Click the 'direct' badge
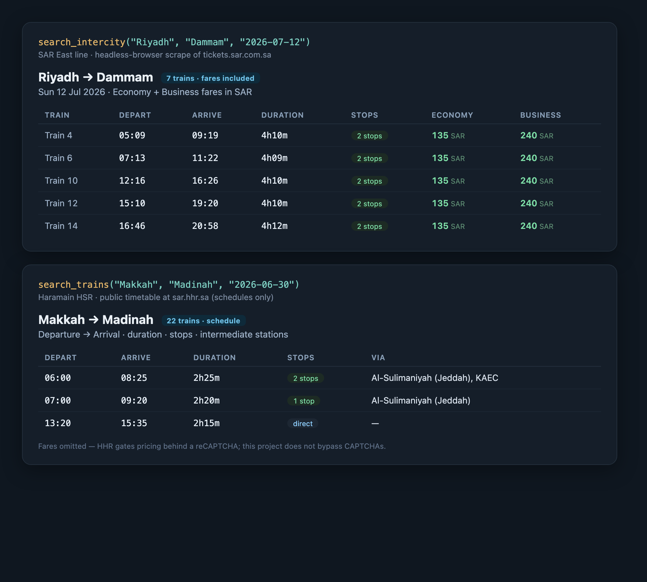Viewport: 647px width, 582px height. pos(303,424)
